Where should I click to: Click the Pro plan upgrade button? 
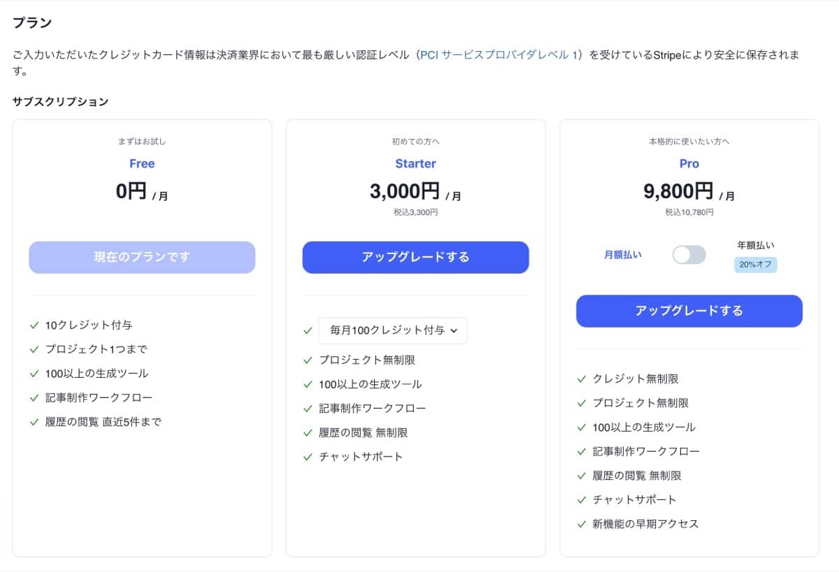[689, 311]
